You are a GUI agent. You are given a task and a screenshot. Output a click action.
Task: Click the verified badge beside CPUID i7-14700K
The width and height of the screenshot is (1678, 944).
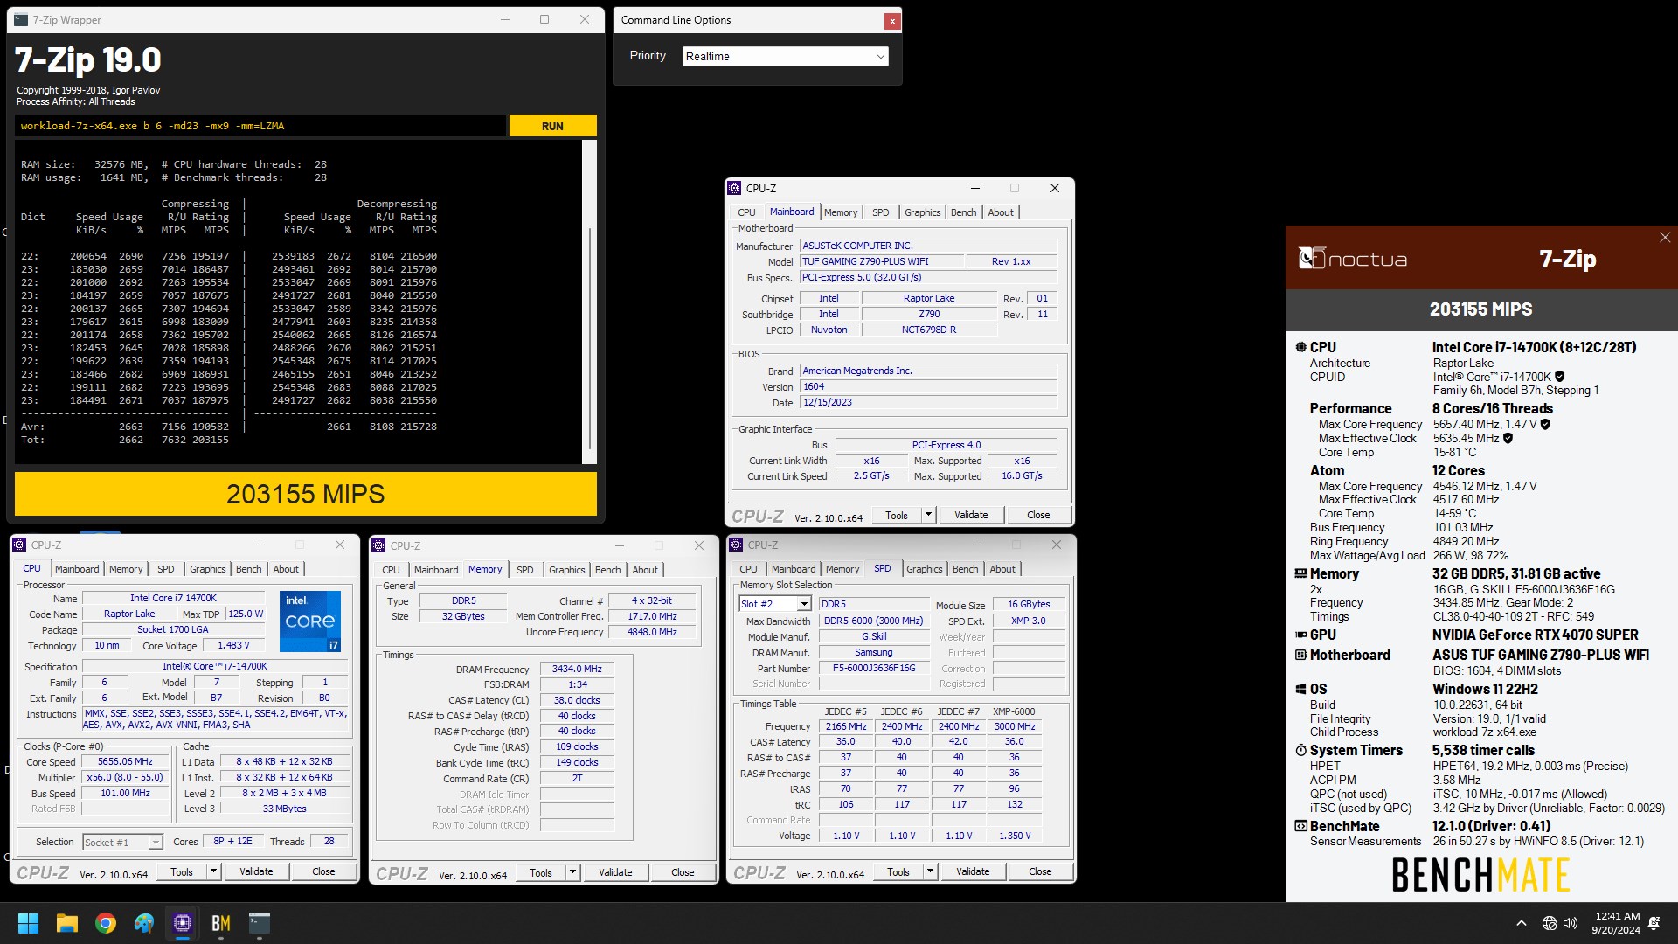[1560, 377]
